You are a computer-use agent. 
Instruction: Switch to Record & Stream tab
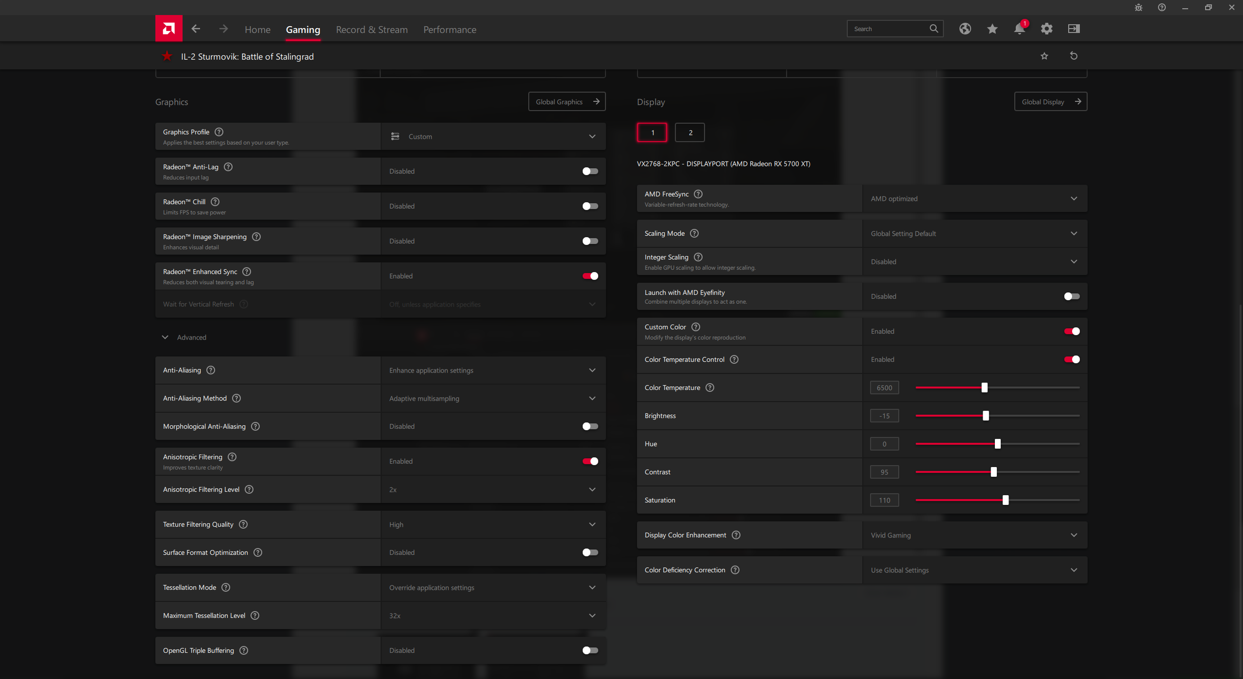click(x=372, y=30)
